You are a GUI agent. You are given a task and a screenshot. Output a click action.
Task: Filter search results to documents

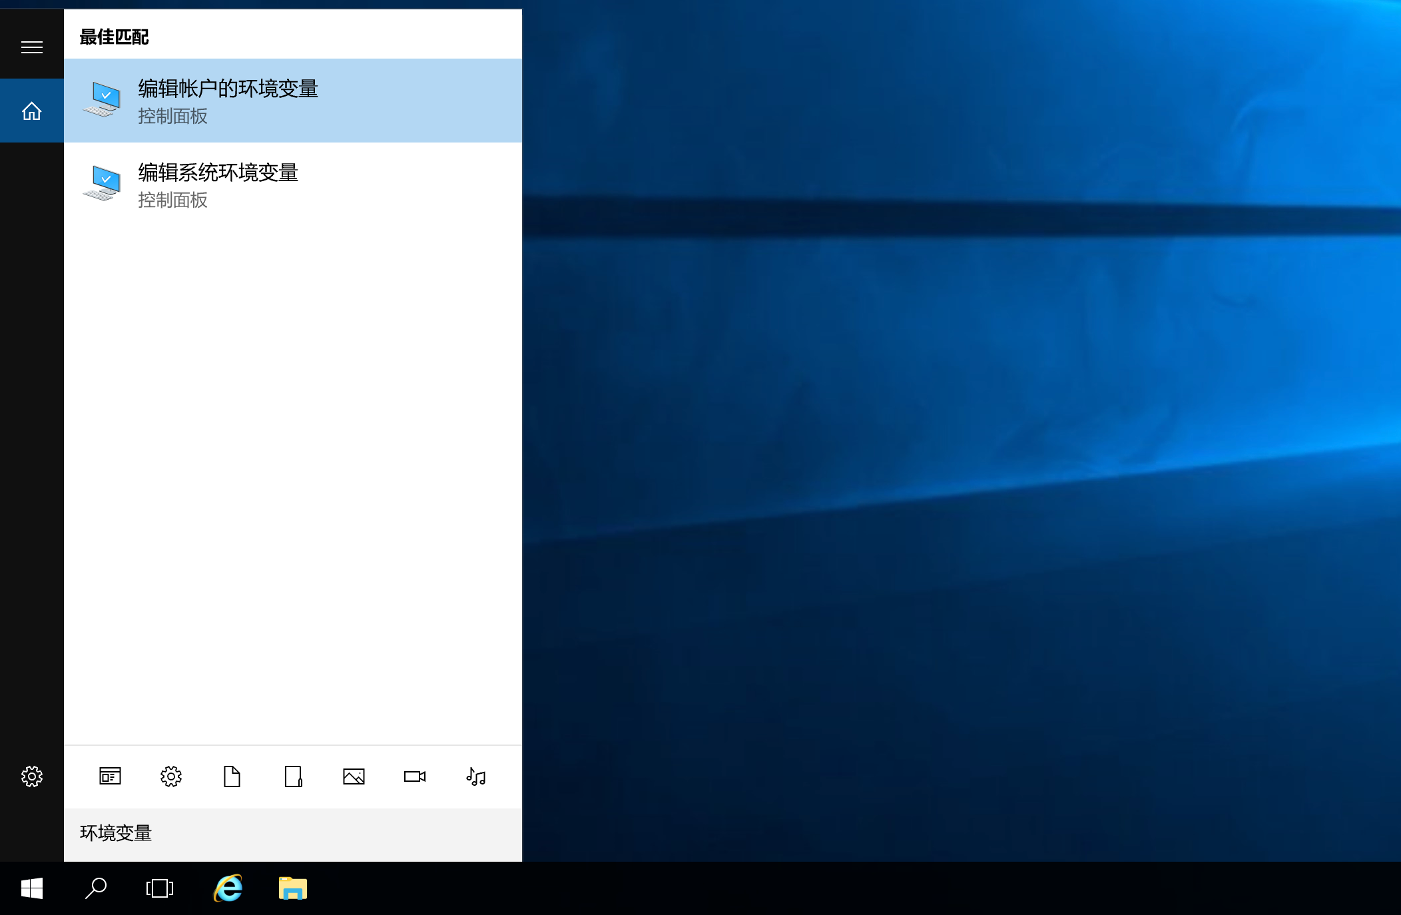tap(231, 776)
